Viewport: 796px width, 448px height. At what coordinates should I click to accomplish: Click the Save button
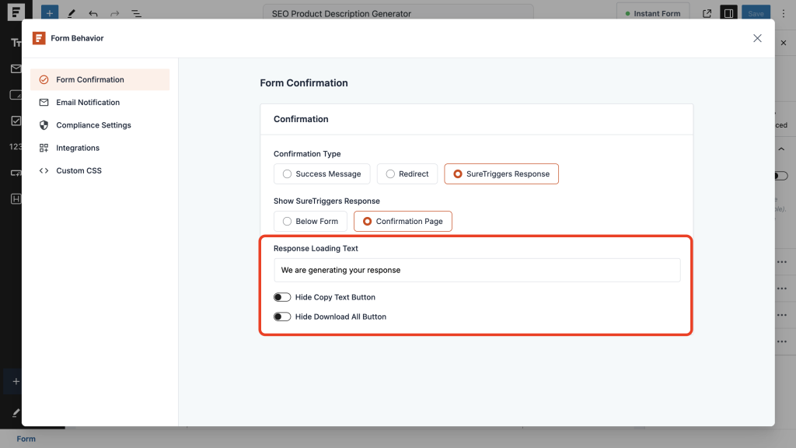755,12
